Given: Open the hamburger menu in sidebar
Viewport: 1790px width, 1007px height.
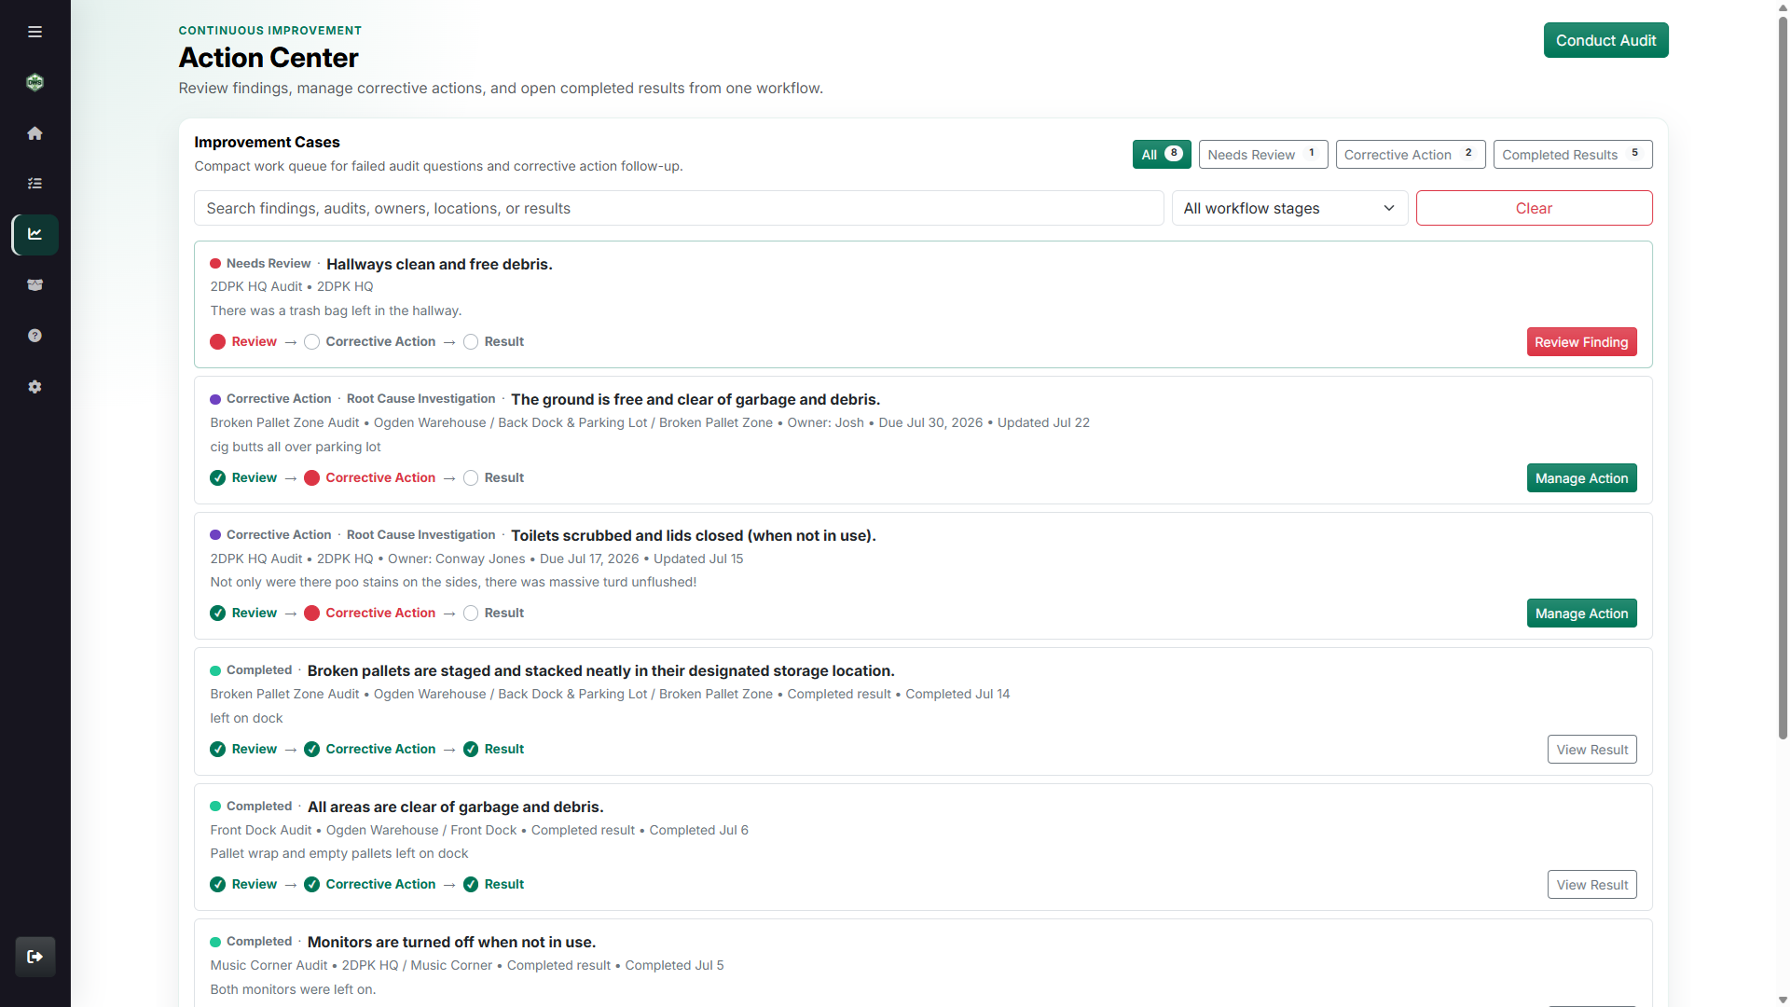Looking at the screenshot, I should click(34, 32).
